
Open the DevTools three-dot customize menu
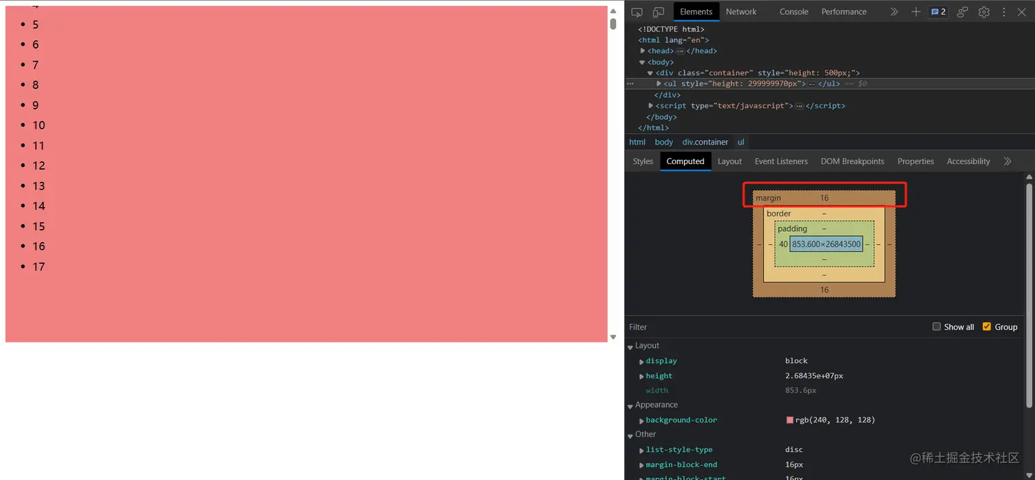1004,12
